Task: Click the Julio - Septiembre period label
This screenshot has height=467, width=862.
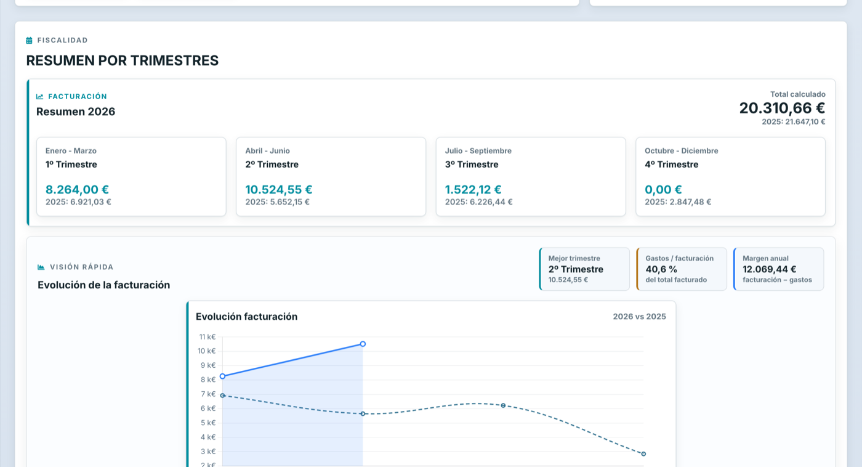Action: click(478, 151)
